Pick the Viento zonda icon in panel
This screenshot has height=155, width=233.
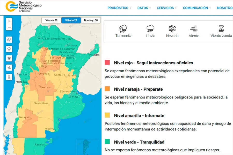coord(221,28)
